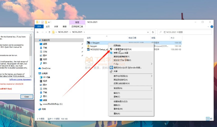The height and width of the screenshot is (127, 217).
Task: Open the 应用程序工具 ribbon tab
Action: tap(77, 27)
